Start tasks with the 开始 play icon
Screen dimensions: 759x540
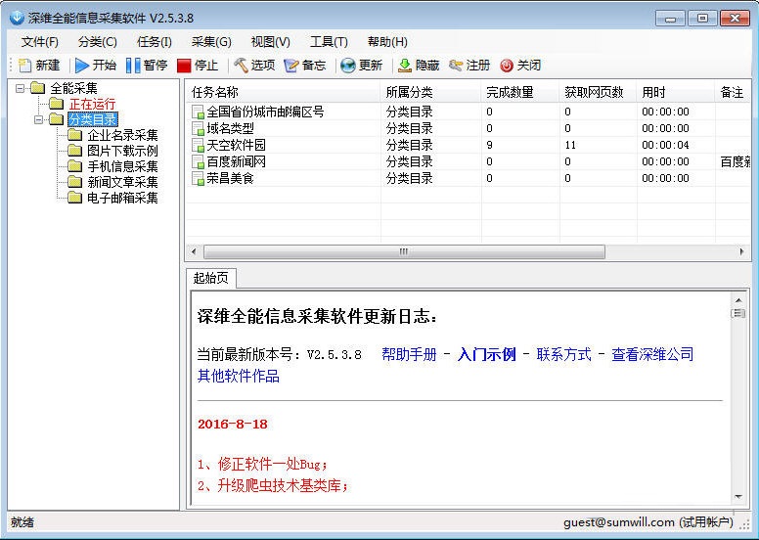[82, 66]
